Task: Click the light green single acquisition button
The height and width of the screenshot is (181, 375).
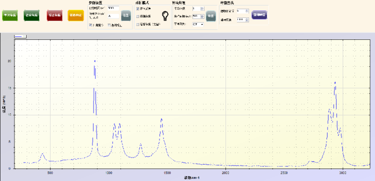Action: 10,15
